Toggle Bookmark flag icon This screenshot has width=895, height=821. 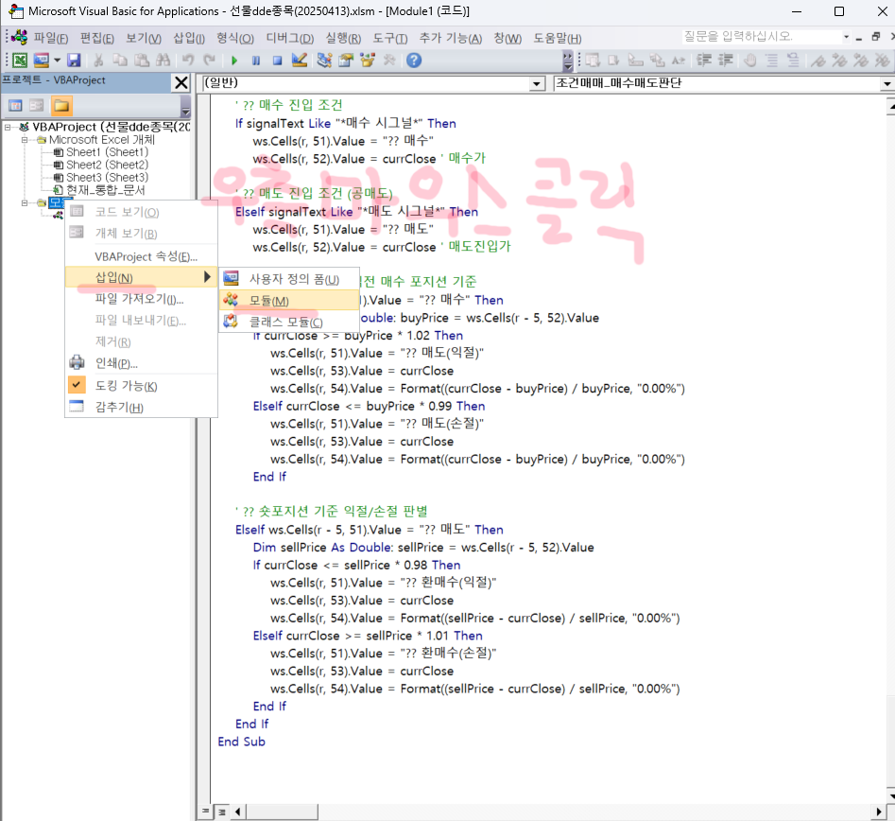(818, 60)
